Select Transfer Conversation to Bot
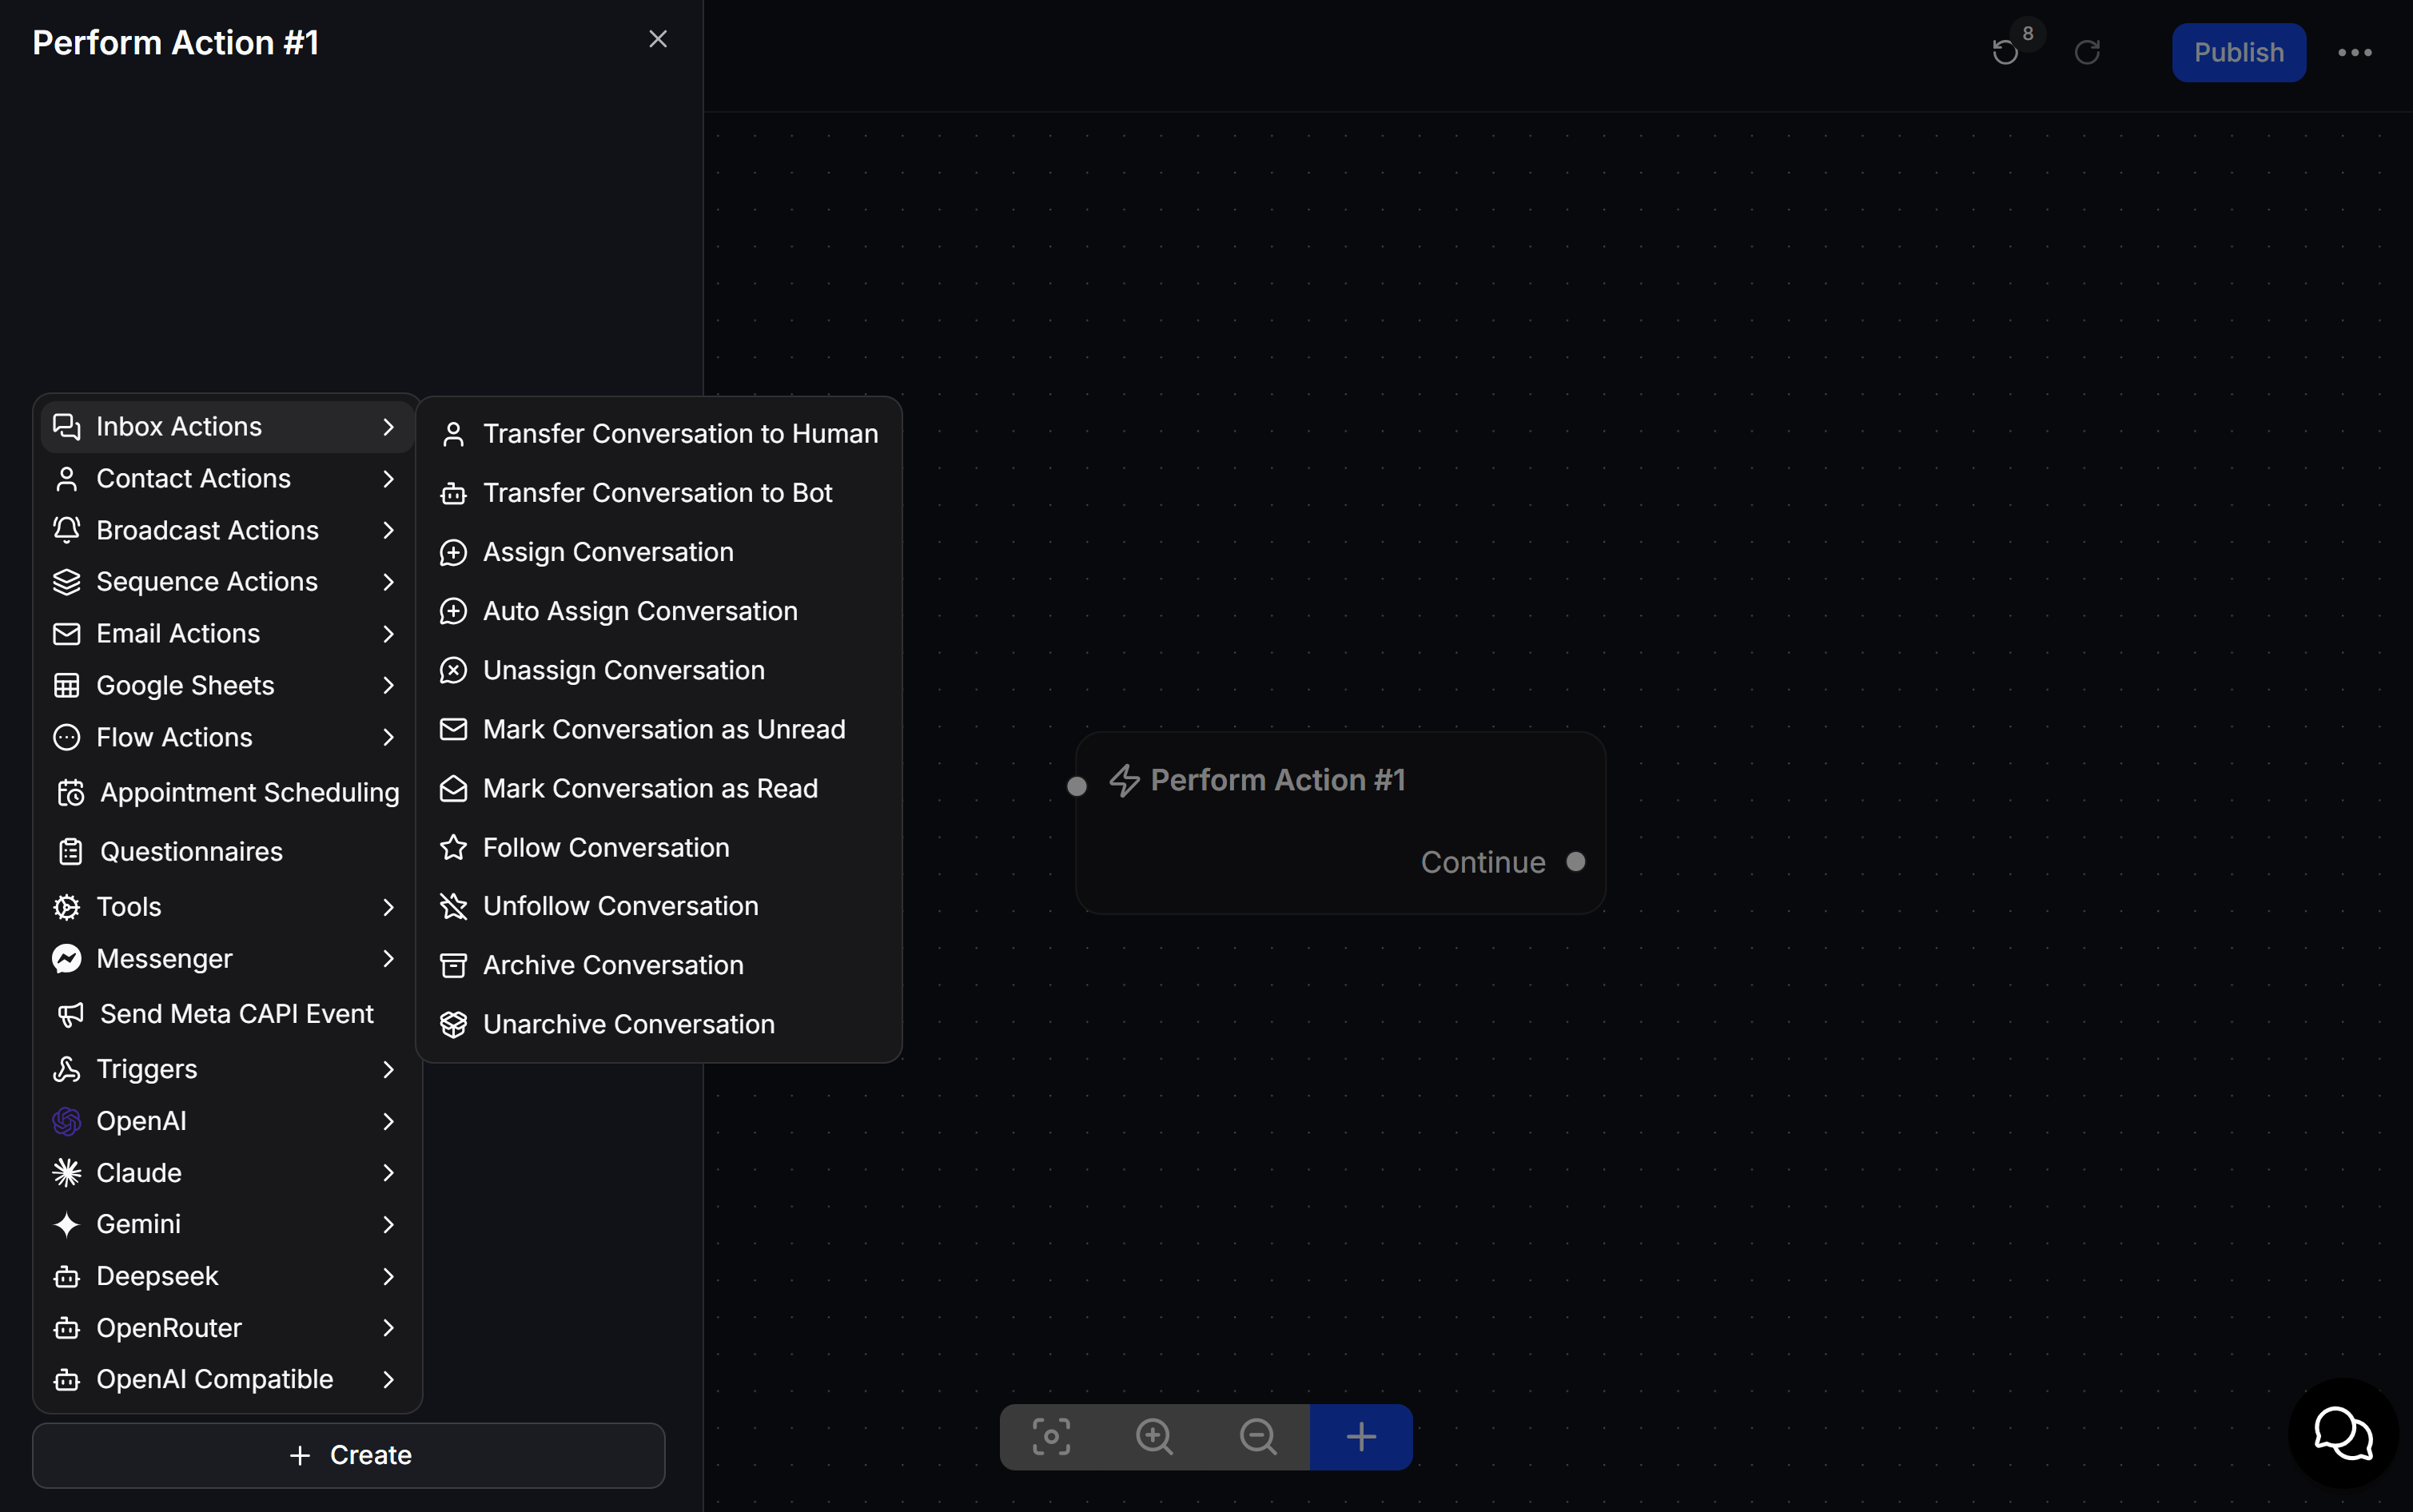This screenshot has width=2413, height=1512. pos(659,493)
